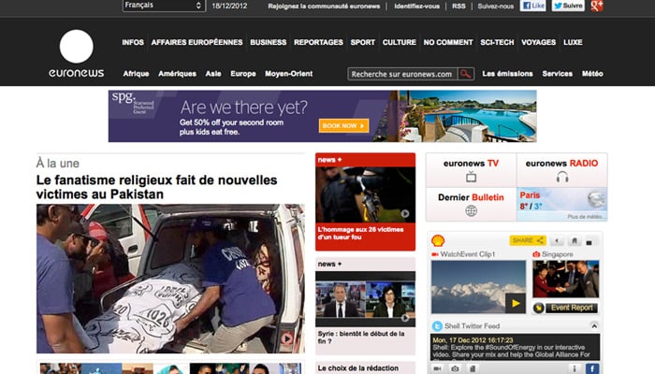The image size is (655, 374).
Task: Open the Syrie news video thumbnail
Action: (x=365, y=301)
